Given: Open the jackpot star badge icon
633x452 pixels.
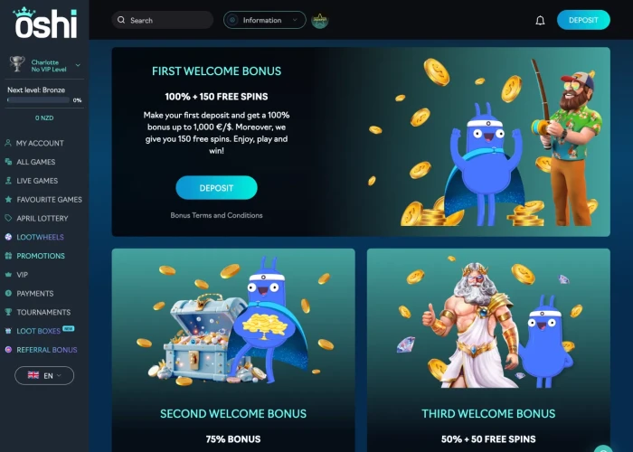Looking at the screenshot, I should [320, 20].
